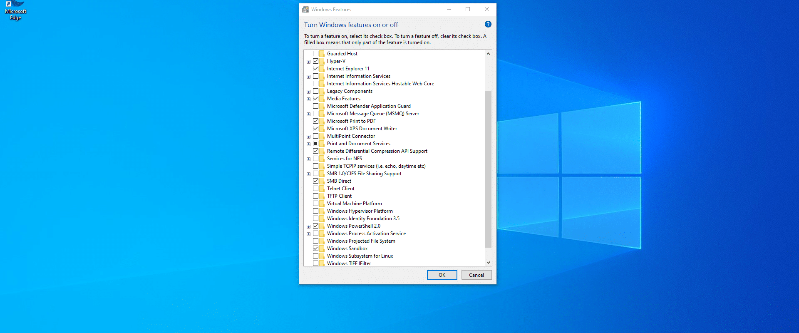Select the Microsoft XPS Document Writer folder icon

tap(322, 129)
